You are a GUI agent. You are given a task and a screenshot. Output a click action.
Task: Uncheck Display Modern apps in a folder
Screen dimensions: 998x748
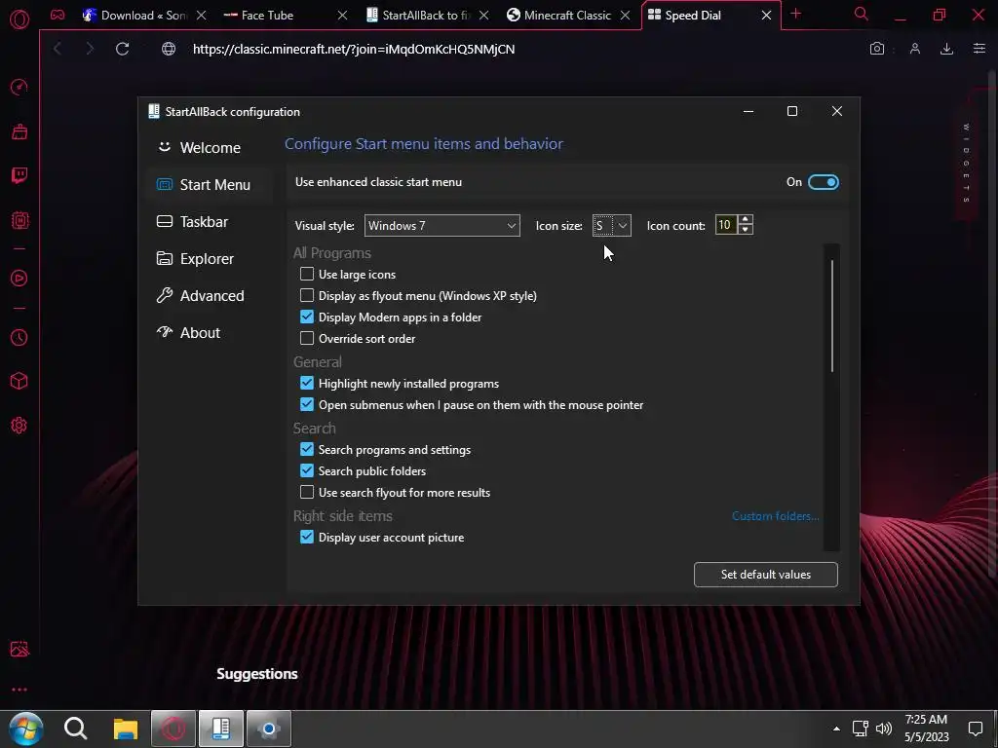click(307, 317)
